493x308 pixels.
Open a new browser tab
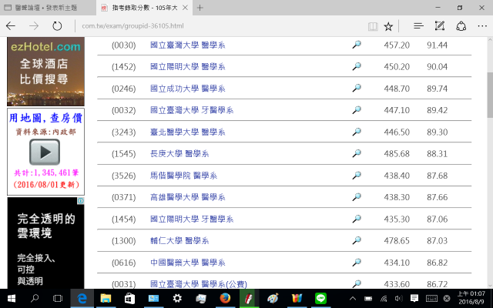click(x=200, y=8)
